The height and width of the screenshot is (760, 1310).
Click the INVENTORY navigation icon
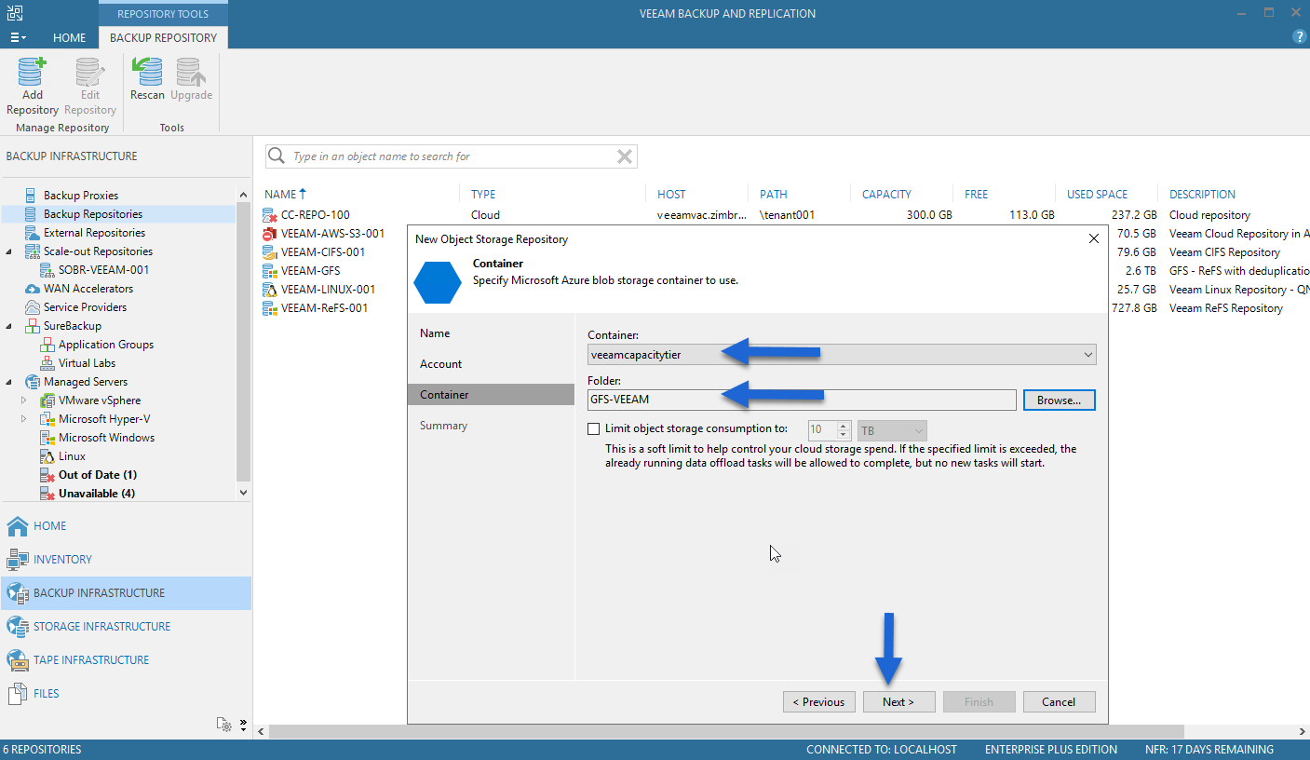(18, 560)
